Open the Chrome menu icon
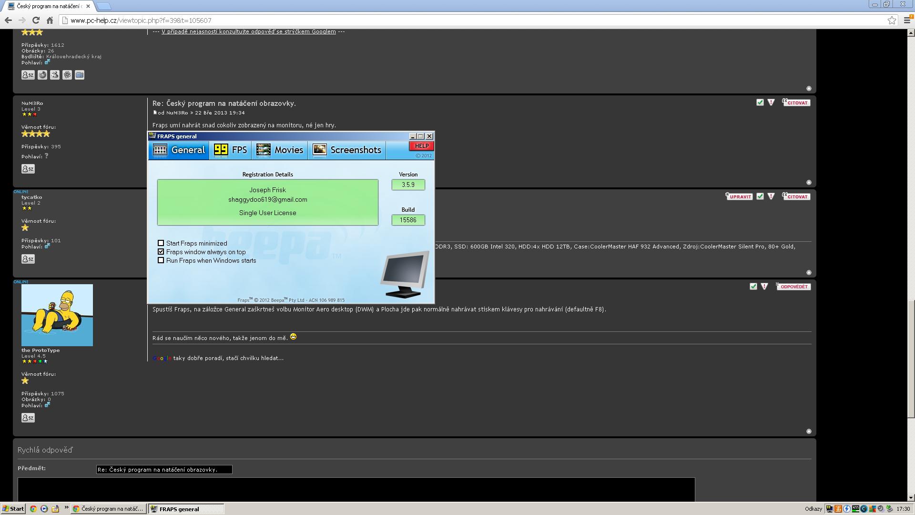915x515 pixels. click(907, 20)
